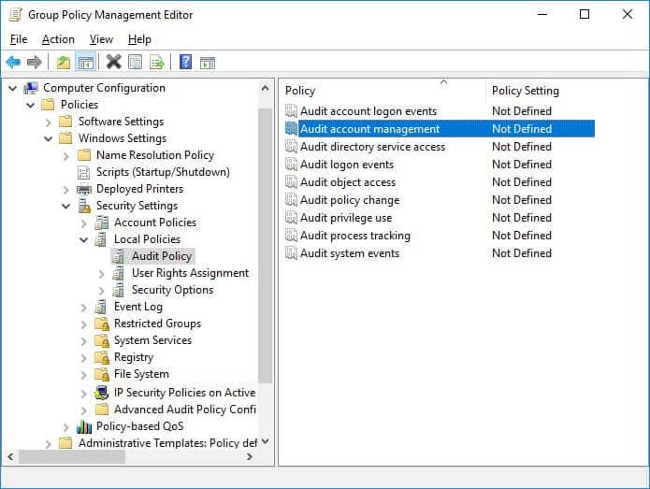
Task: Click the Delete X toolbar icon
Action: [113, 62]
